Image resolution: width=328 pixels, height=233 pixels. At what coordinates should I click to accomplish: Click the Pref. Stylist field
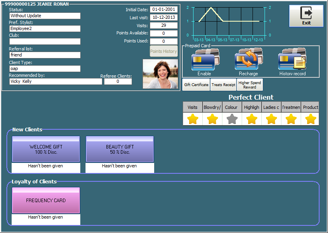(45, 29)
